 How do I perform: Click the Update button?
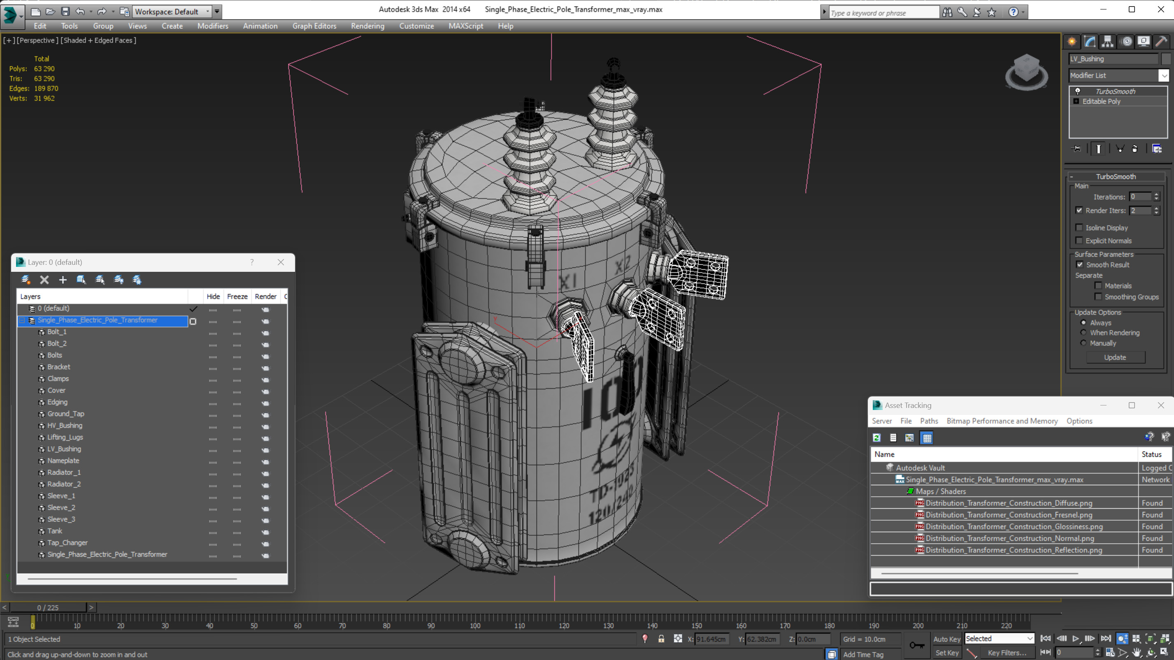click(1115, 357)
